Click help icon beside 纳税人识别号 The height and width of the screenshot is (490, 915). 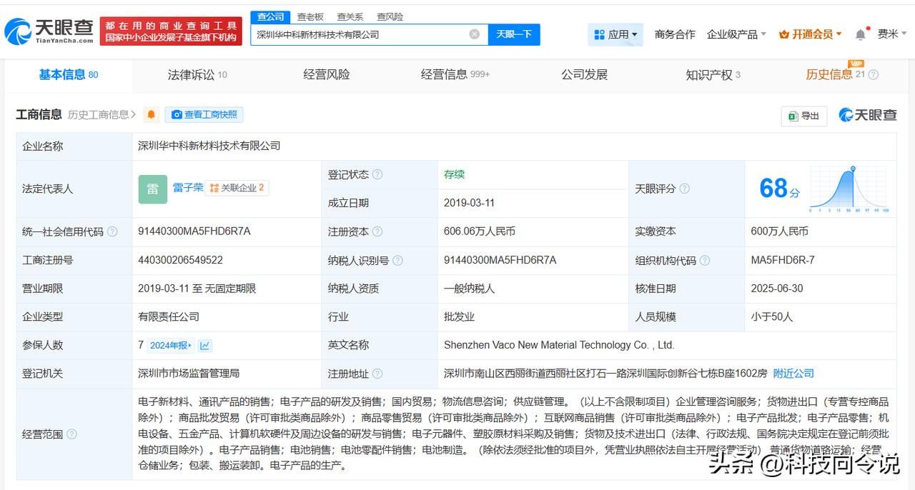(x=397, y=260)
